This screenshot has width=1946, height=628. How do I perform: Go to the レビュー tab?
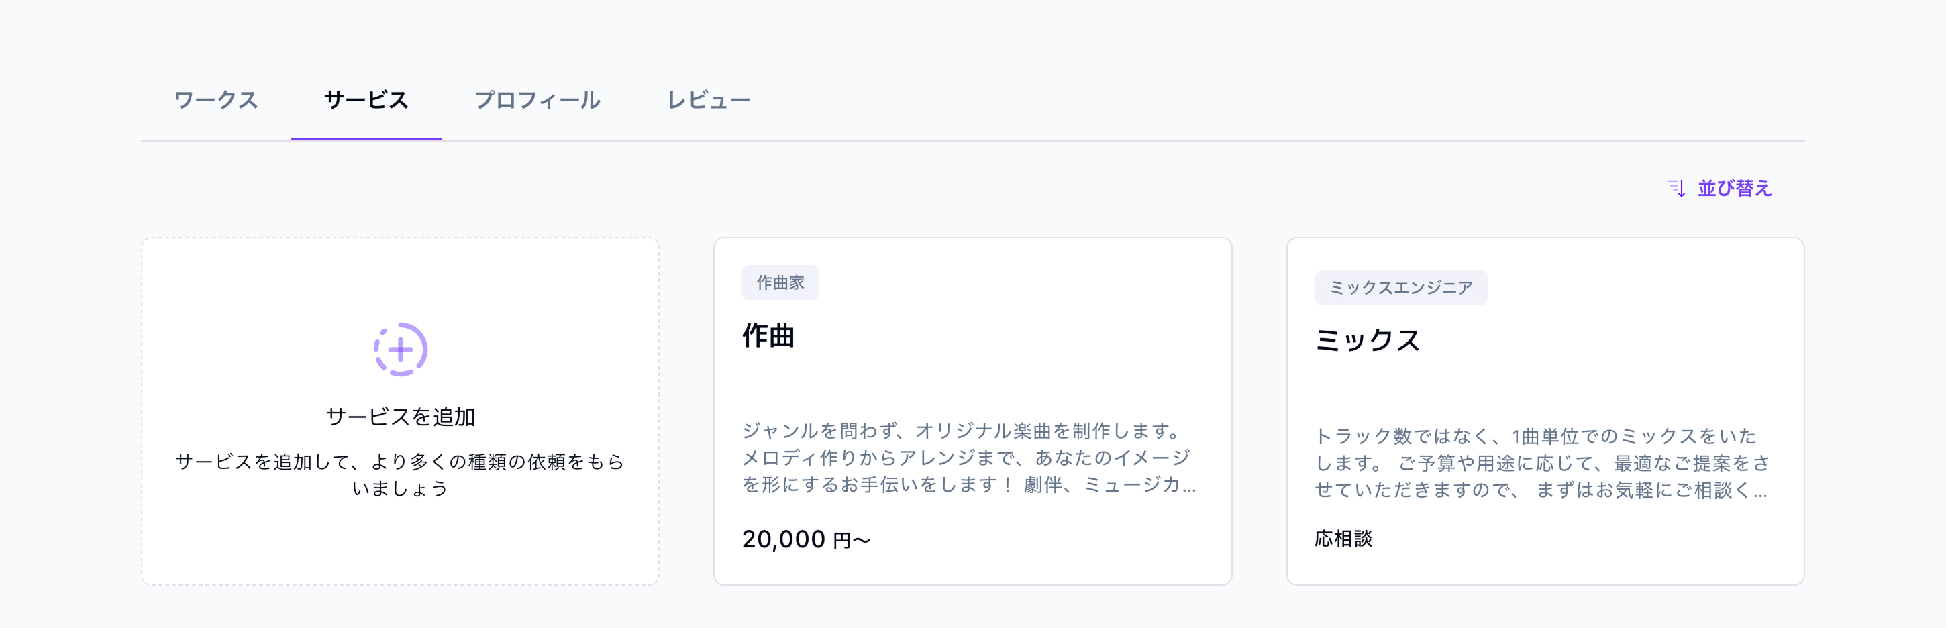(x=709, y=101)
